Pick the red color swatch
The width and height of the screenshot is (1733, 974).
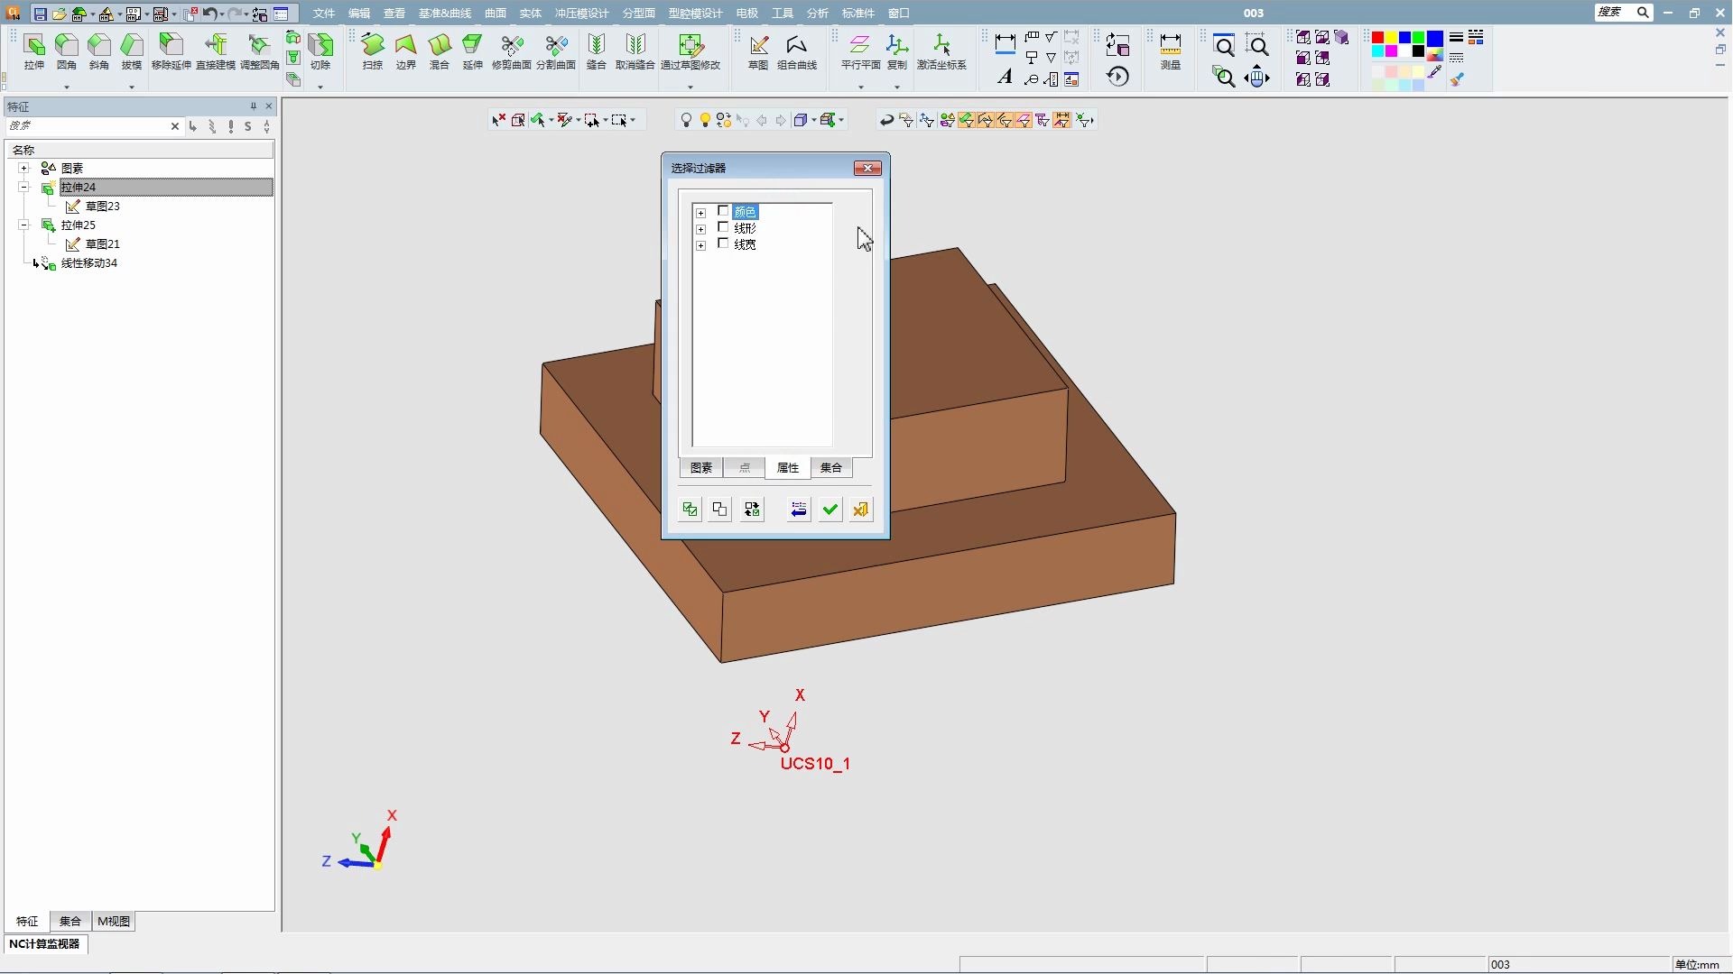coord(1377,38)
